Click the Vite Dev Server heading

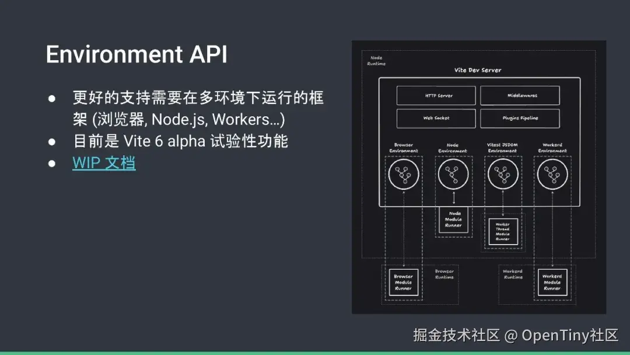coord(478,70)
